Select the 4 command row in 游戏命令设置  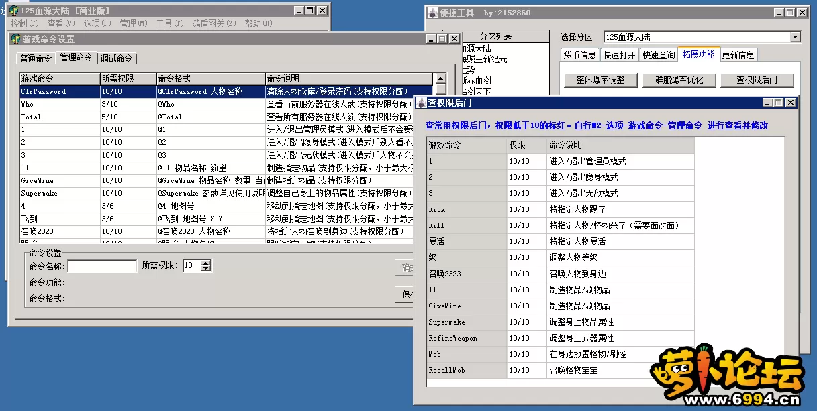[x=215, y=206]
